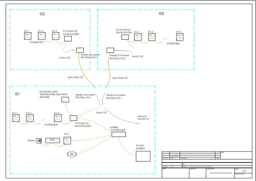Select the PV Plant G3 datalogger box

pyautogui.click(x=125, y=37)
